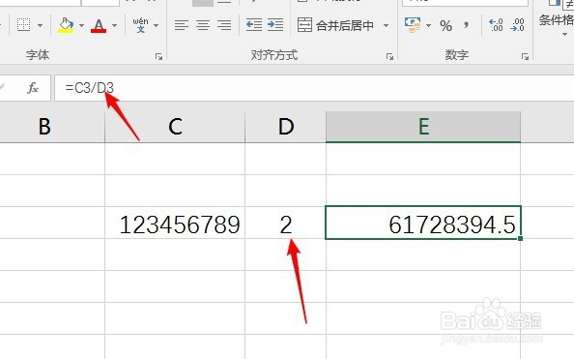Click the fx insert function button

[33, 88]
